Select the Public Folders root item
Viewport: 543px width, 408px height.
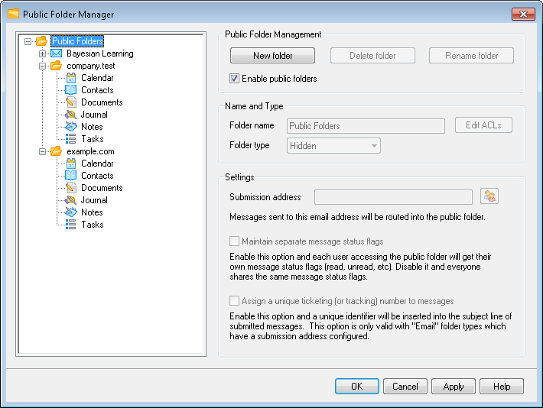tap(77, 41)
